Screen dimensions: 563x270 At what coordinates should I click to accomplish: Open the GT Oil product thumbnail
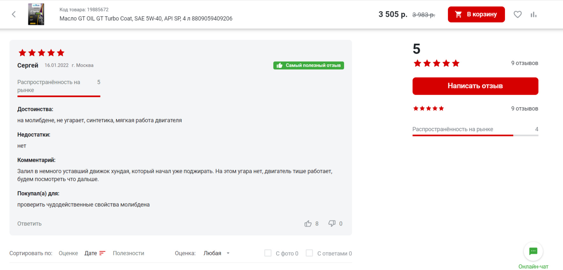pos(36,14)
